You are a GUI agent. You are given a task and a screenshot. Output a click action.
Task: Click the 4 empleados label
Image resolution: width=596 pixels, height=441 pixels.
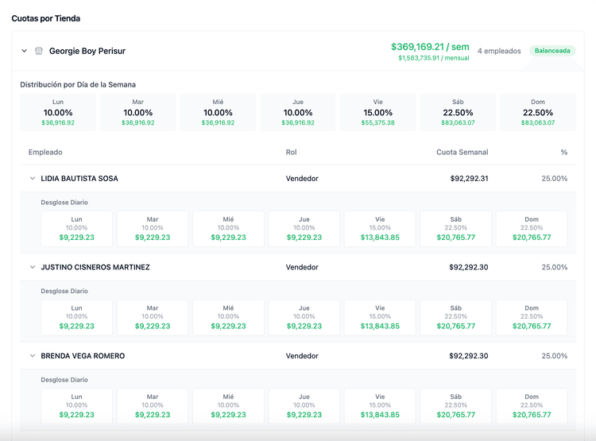tap(499, 51)
